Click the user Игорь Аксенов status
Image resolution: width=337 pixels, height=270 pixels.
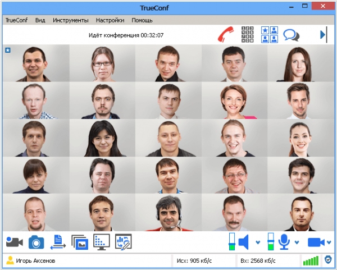point(36,260)
